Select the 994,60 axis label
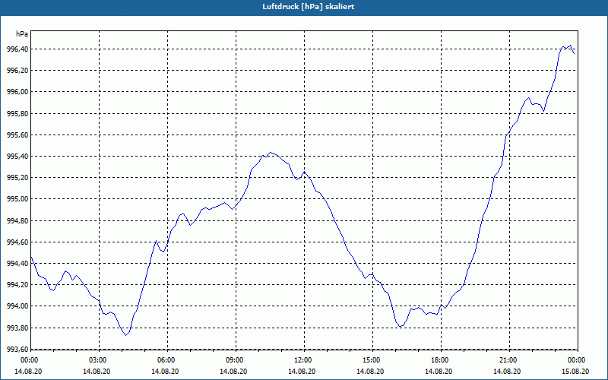Image resolution: width=608 pixels, height=380 pixels. coord(17,242)
